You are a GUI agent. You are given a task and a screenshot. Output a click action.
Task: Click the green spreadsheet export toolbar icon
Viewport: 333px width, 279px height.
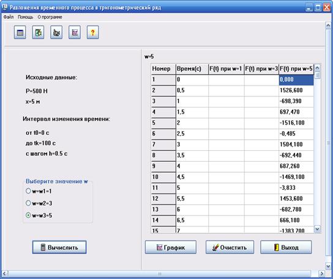pos(38,32)
